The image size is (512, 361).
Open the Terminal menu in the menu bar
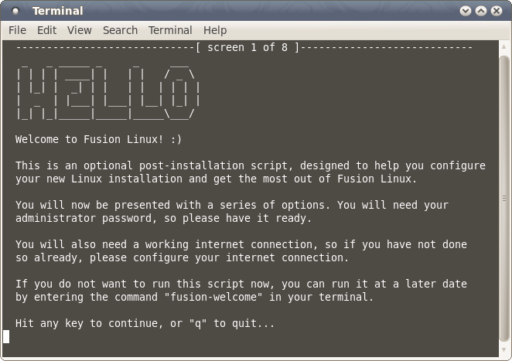[170, 30]
